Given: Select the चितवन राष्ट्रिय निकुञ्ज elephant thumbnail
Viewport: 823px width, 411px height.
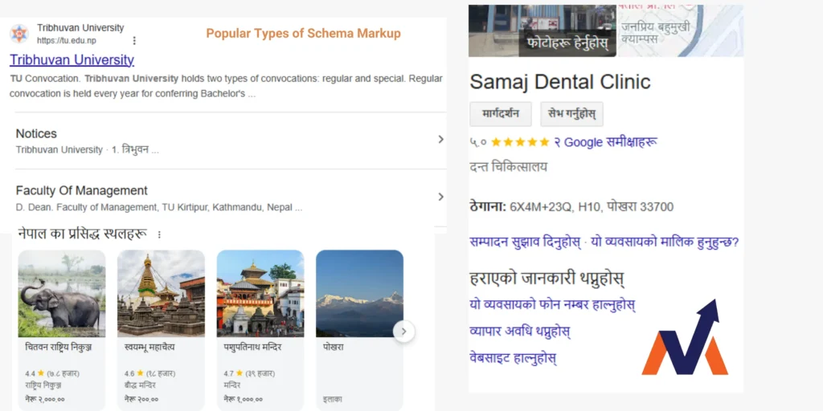Looking at the screenshot, I should (62, 293).
